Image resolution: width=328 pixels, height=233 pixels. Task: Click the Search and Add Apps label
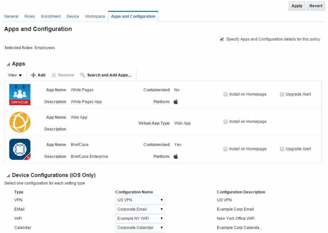[109, 75]
